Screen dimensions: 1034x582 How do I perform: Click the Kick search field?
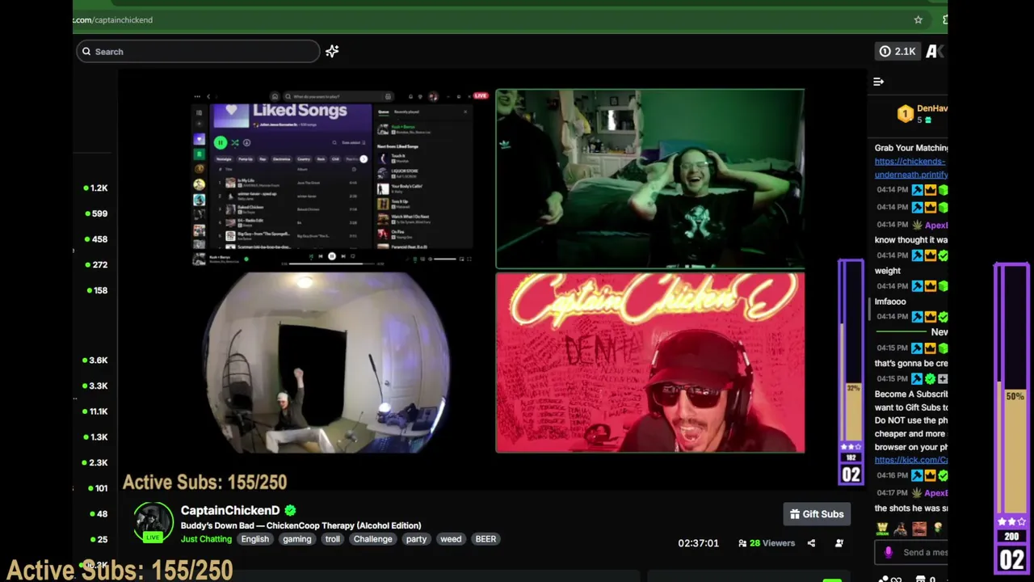[x=198, y=52]
